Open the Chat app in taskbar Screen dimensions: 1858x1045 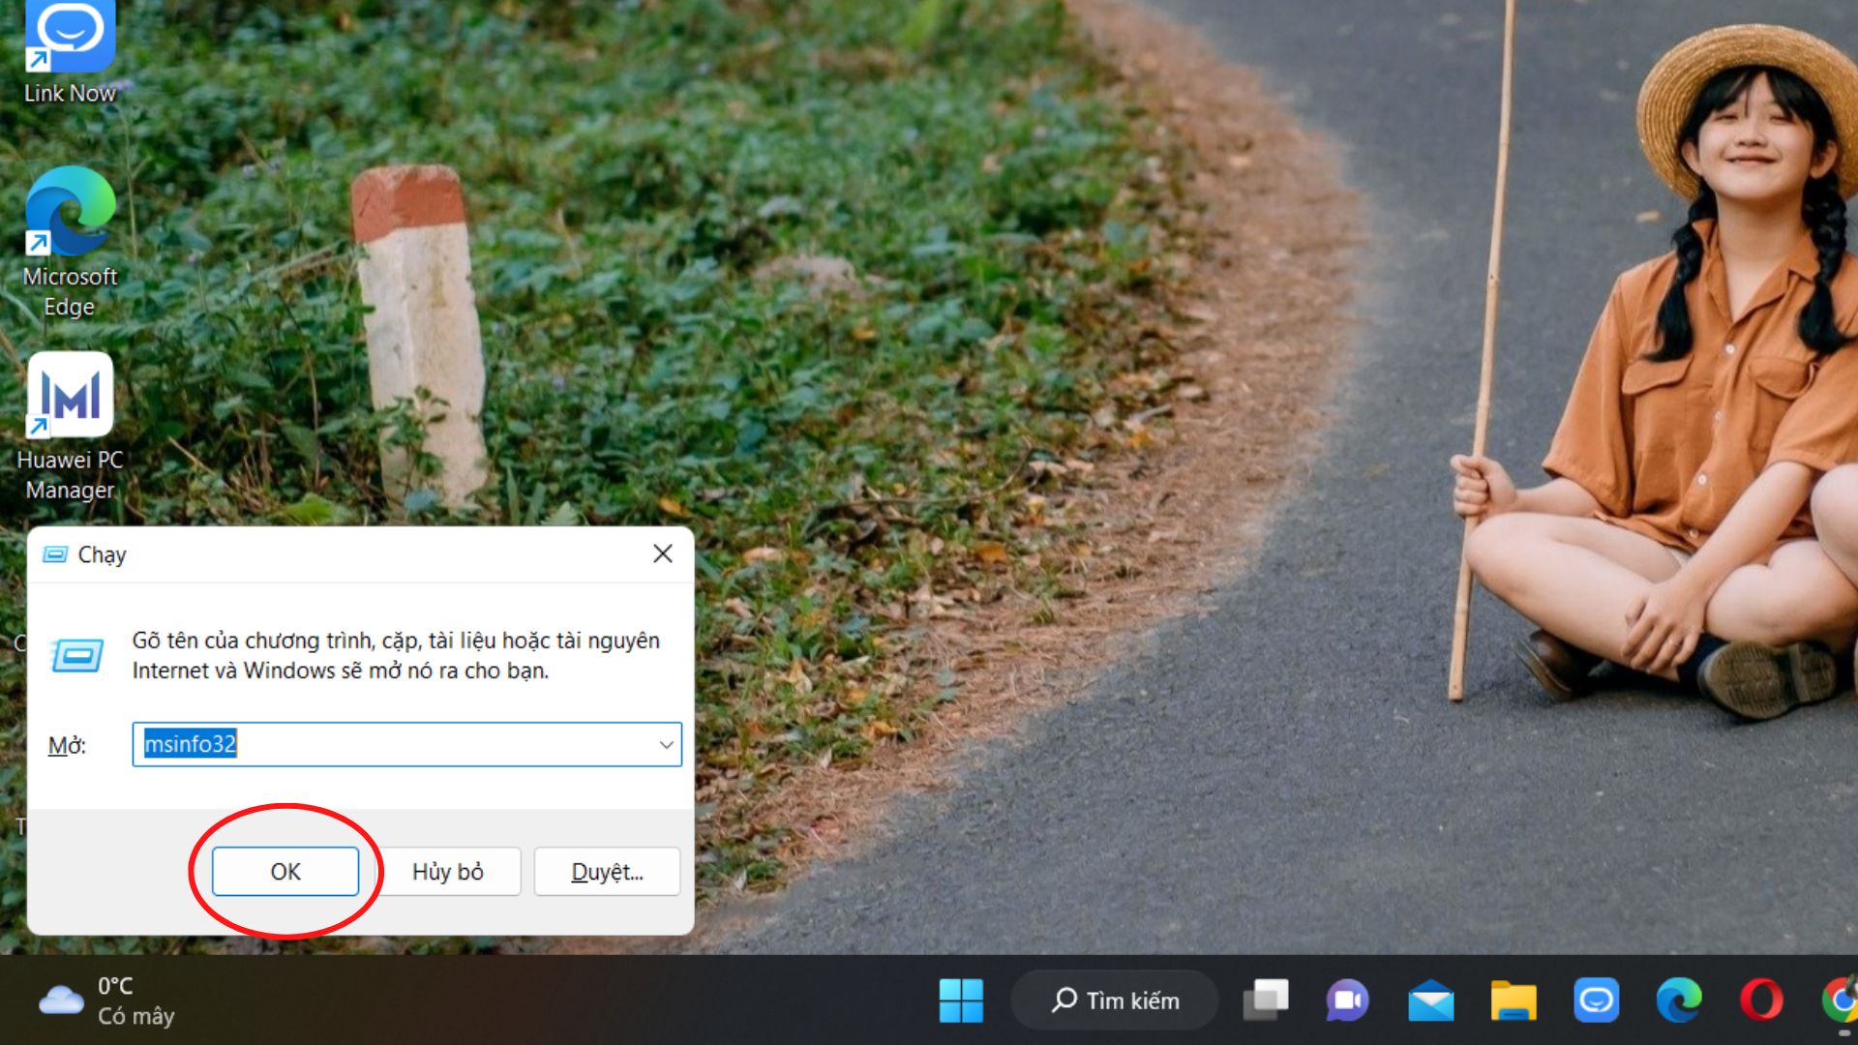(x=1348, y=1000)
